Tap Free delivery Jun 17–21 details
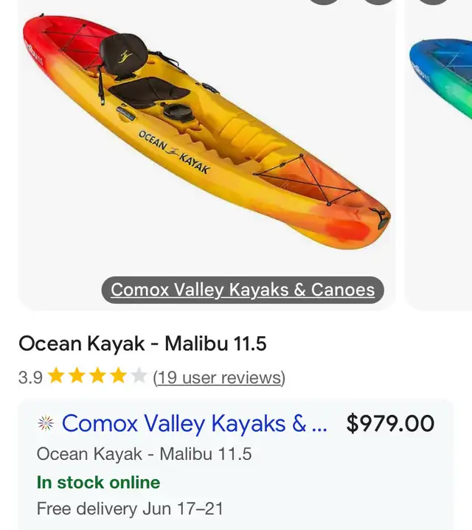The height and width of the screenshot is (530, 472). 131,509
